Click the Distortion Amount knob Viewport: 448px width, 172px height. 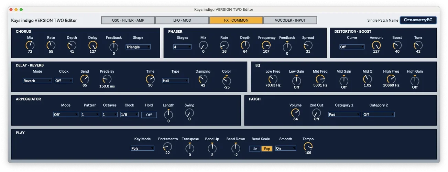pyautogui.click(x=376, y=45)
